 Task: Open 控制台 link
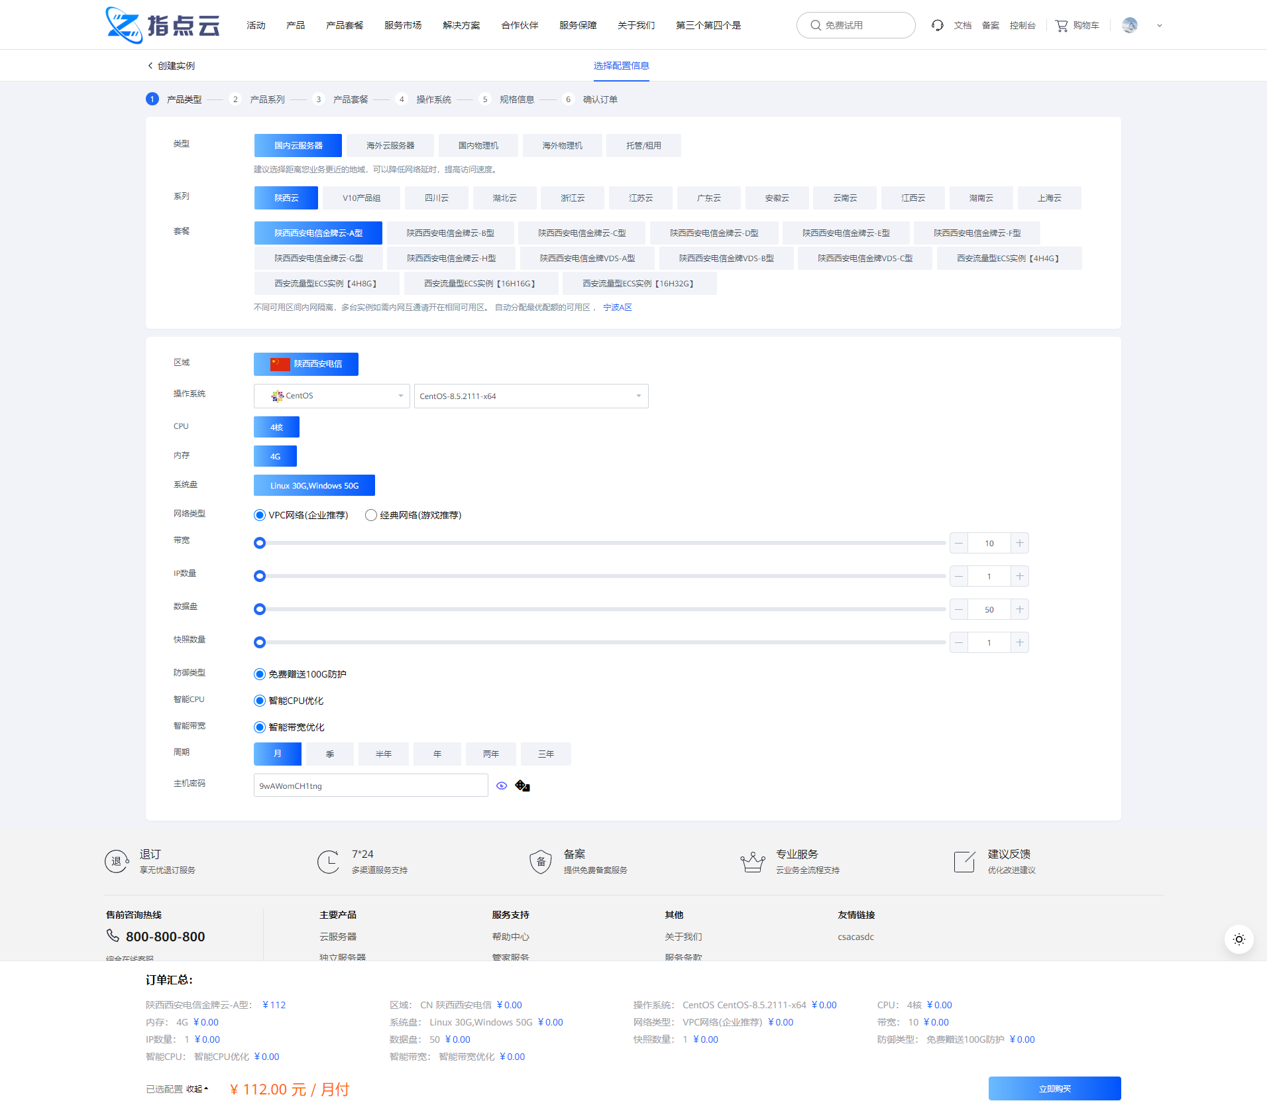click(1022, 25)
